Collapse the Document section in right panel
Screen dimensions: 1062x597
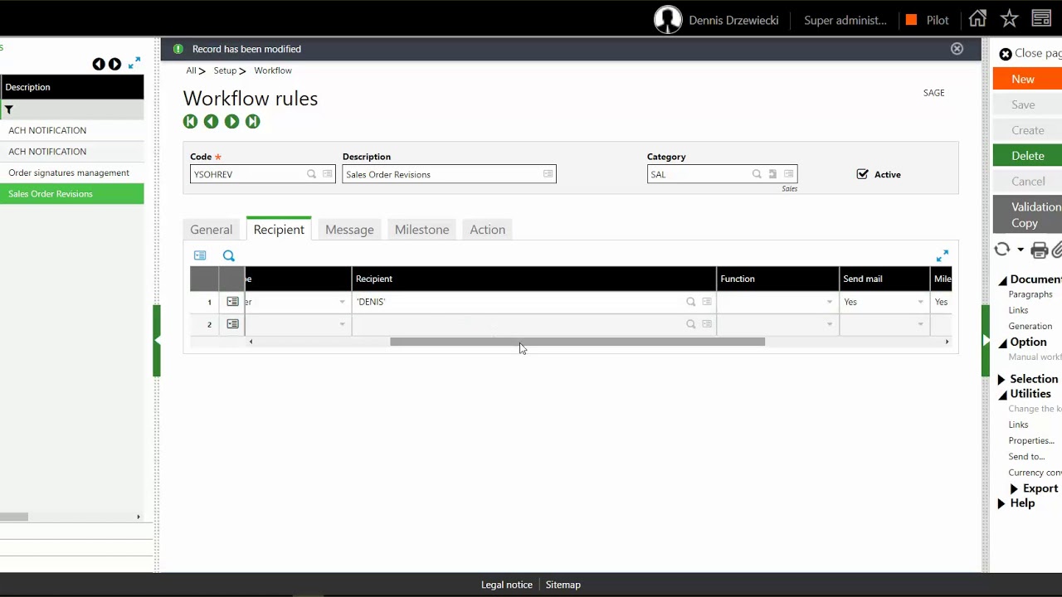tap(1002, 280)
